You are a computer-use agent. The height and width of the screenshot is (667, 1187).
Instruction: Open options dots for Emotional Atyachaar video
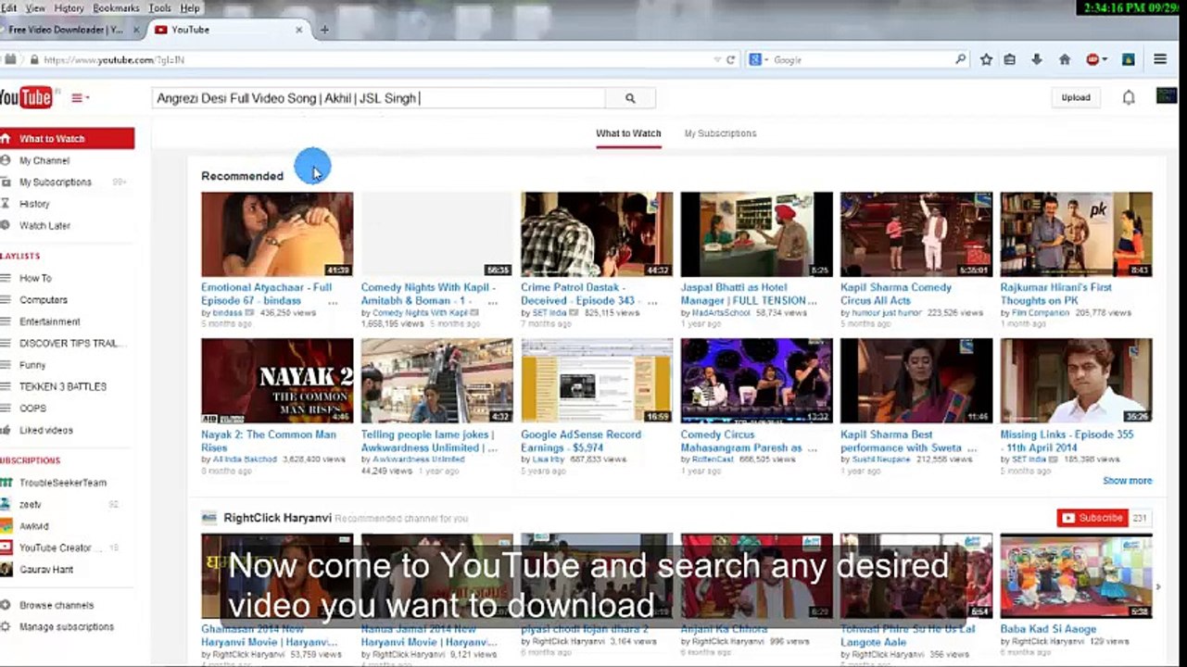tap(333, 301)
